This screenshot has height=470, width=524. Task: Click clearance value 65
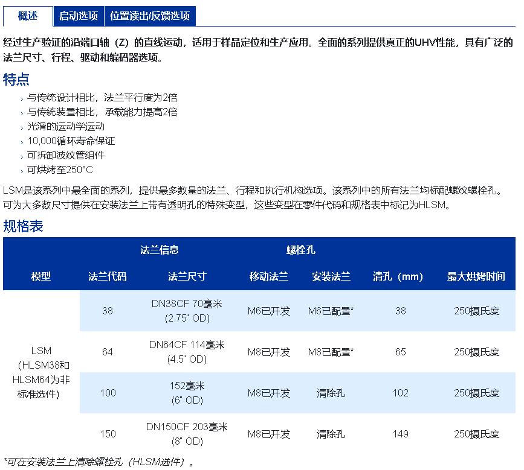click(x=400, y=352)
